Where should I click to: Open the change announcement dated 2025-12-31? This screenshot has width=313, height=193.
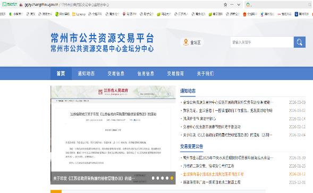click(x=212, y=182)
